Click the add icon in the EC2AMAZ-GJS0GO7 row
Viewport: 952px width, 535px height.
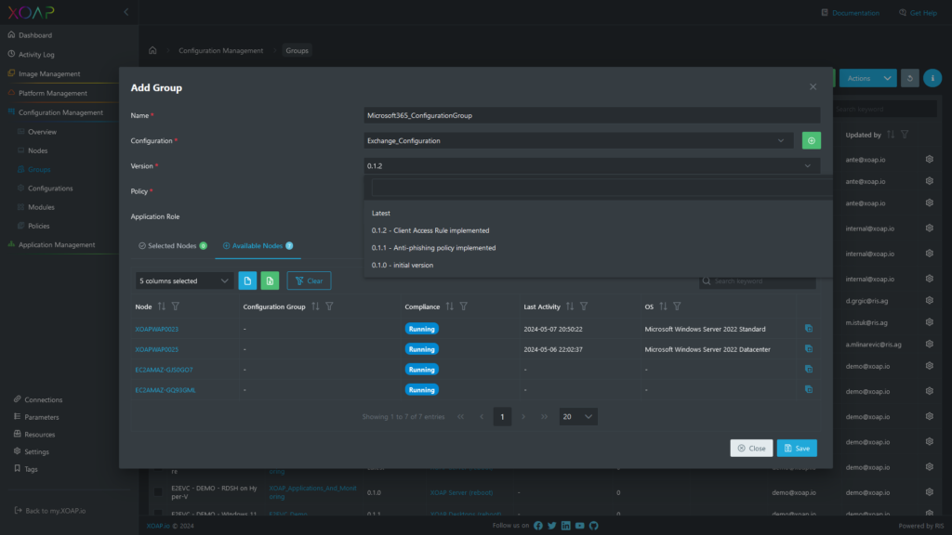[x=809, y=369]
